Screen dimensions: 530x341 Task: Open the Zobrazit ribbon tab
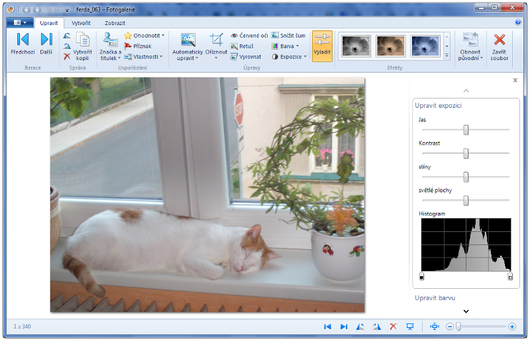pos(115,22)
